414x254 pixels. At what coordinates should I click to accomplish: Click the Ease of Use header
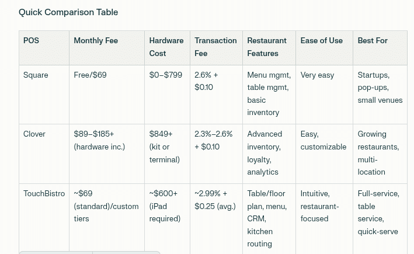coord(325,48)
